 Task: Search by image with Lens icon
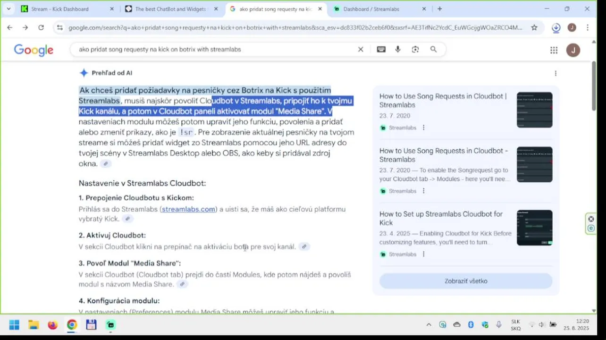415,49
